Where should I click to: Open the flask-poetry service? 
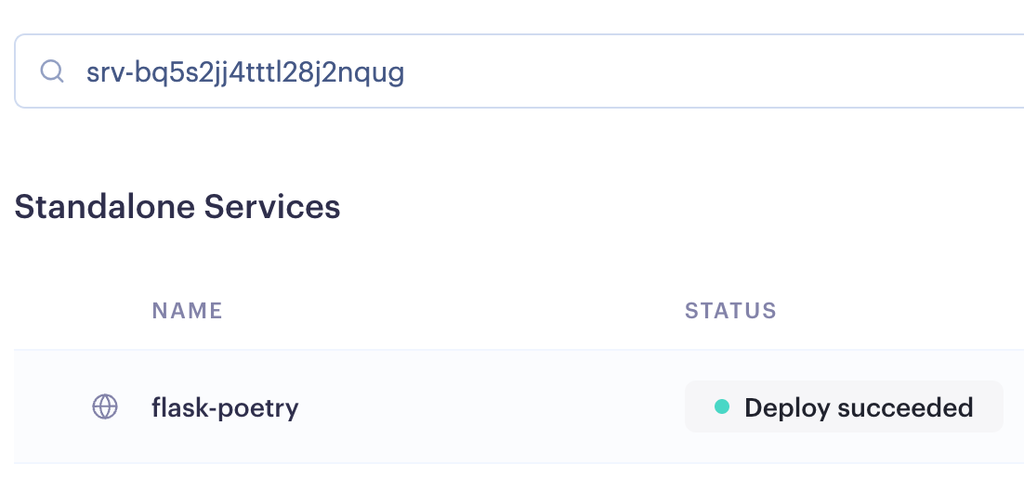225,406
